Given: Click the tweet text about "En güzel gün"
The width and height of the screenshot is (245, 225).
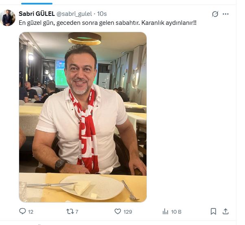Looking at the screenshot, I should click(107, 22).
